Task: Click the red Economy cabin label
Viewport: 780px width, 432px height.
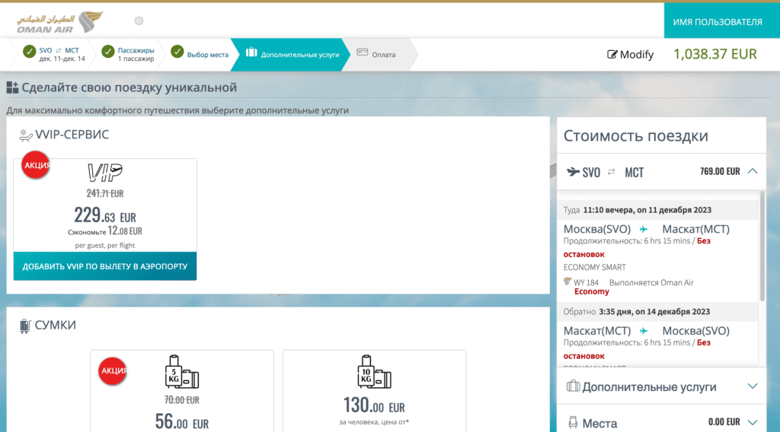Action: point(591,291)
